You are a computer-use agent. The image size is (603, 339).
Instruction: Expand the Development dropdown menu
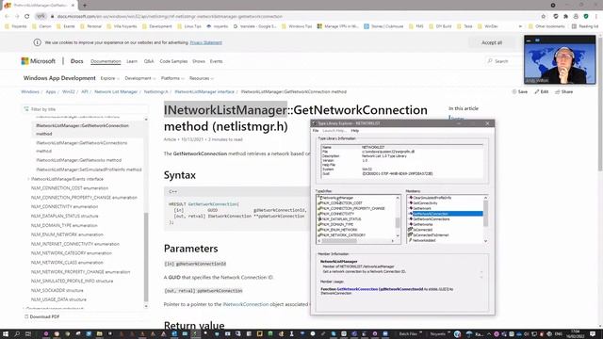click(x=140, y=78)
